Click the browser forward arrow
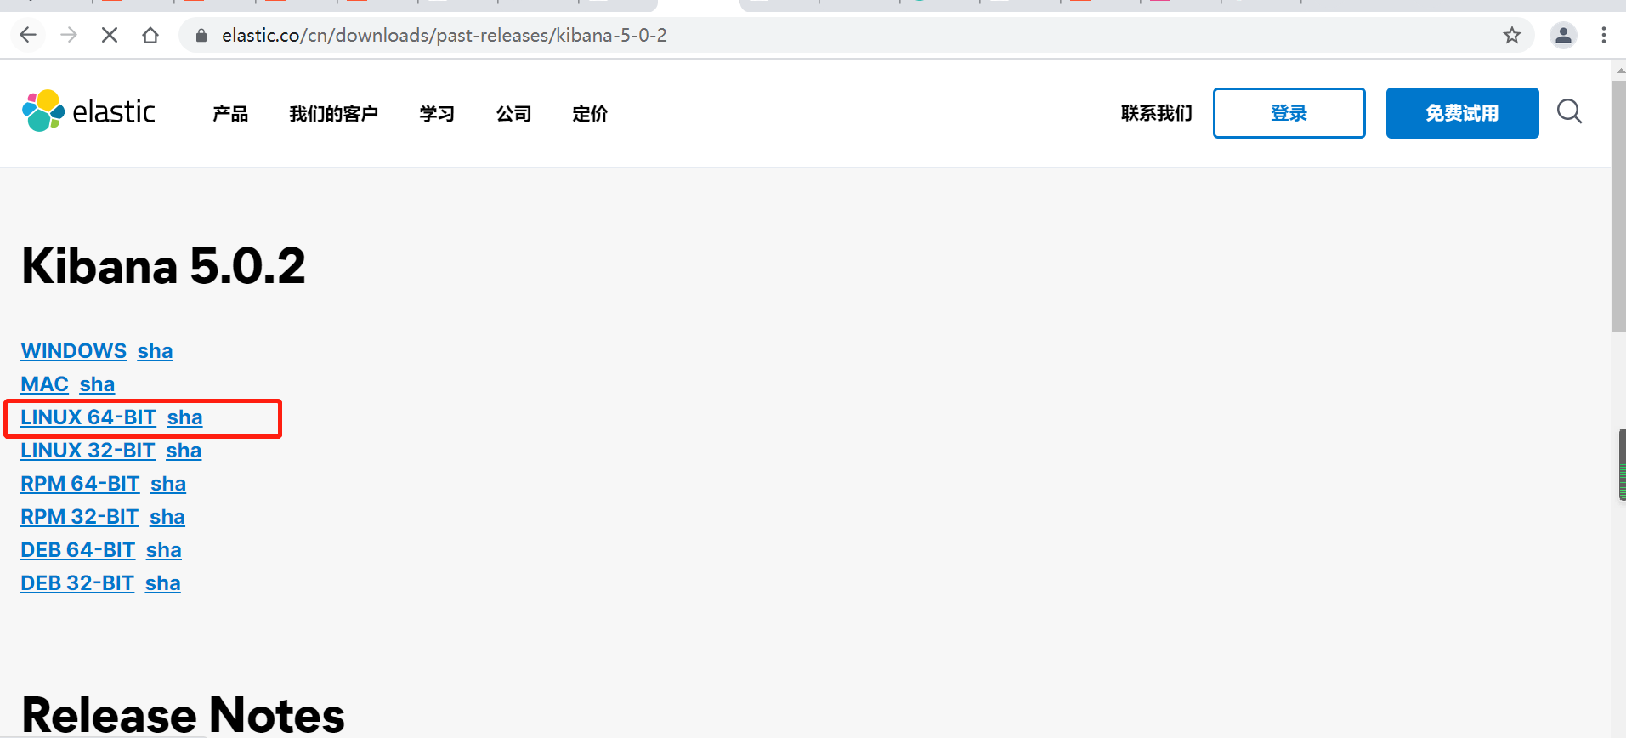The height and width of the screenshot is (738, 1626). point(69,35)
